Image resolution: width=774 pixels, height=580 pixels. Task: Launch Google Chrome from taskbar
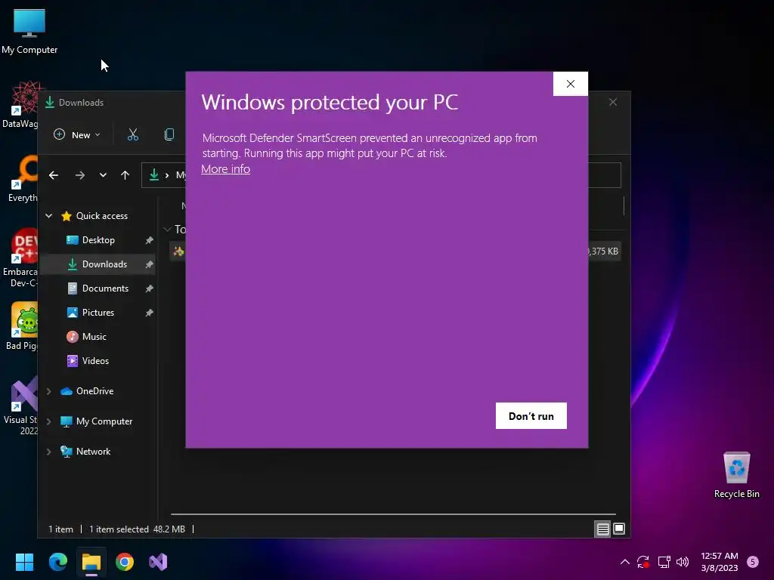[x=125, y=562]
